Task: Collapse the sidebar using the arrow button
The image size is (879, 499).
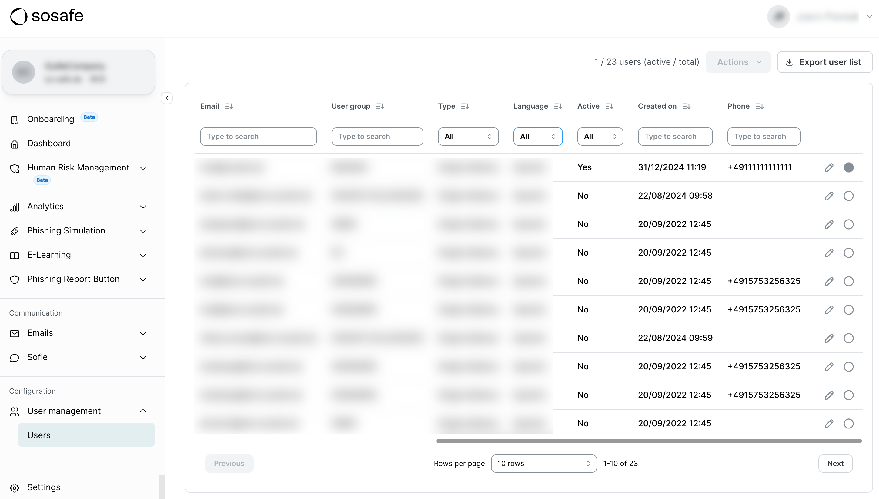Action: pos(167,98)
